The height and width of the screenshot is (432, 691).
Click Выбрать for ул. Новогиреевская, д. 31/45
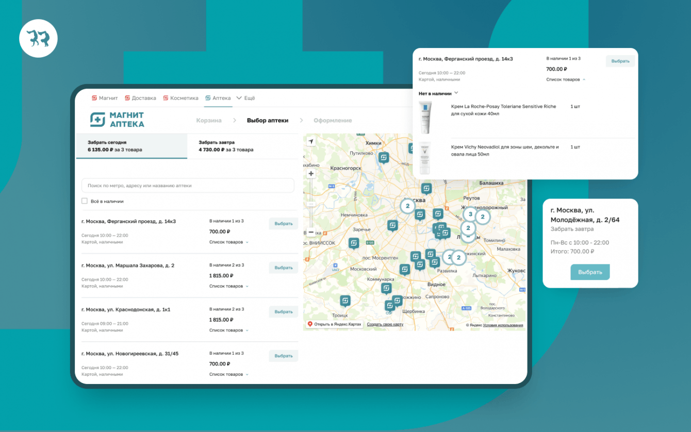pos(284,356)
